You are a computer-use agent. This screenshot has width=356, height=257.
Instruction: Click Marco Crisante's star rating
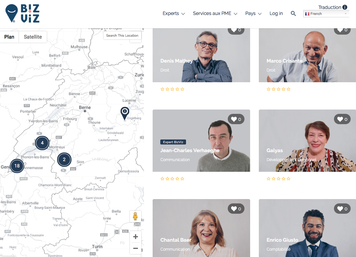tap(279, 89)
